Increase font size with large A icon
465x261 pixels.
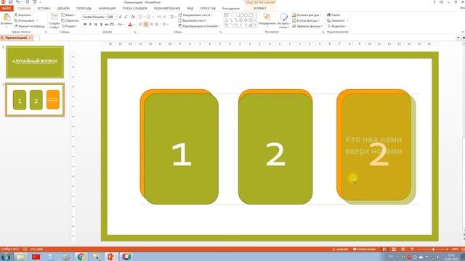pyautogui.click(x=121, y=17)
